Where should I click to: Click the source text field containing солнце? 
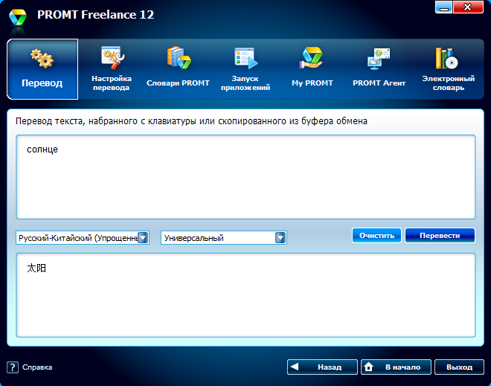[x=245, y=177]
